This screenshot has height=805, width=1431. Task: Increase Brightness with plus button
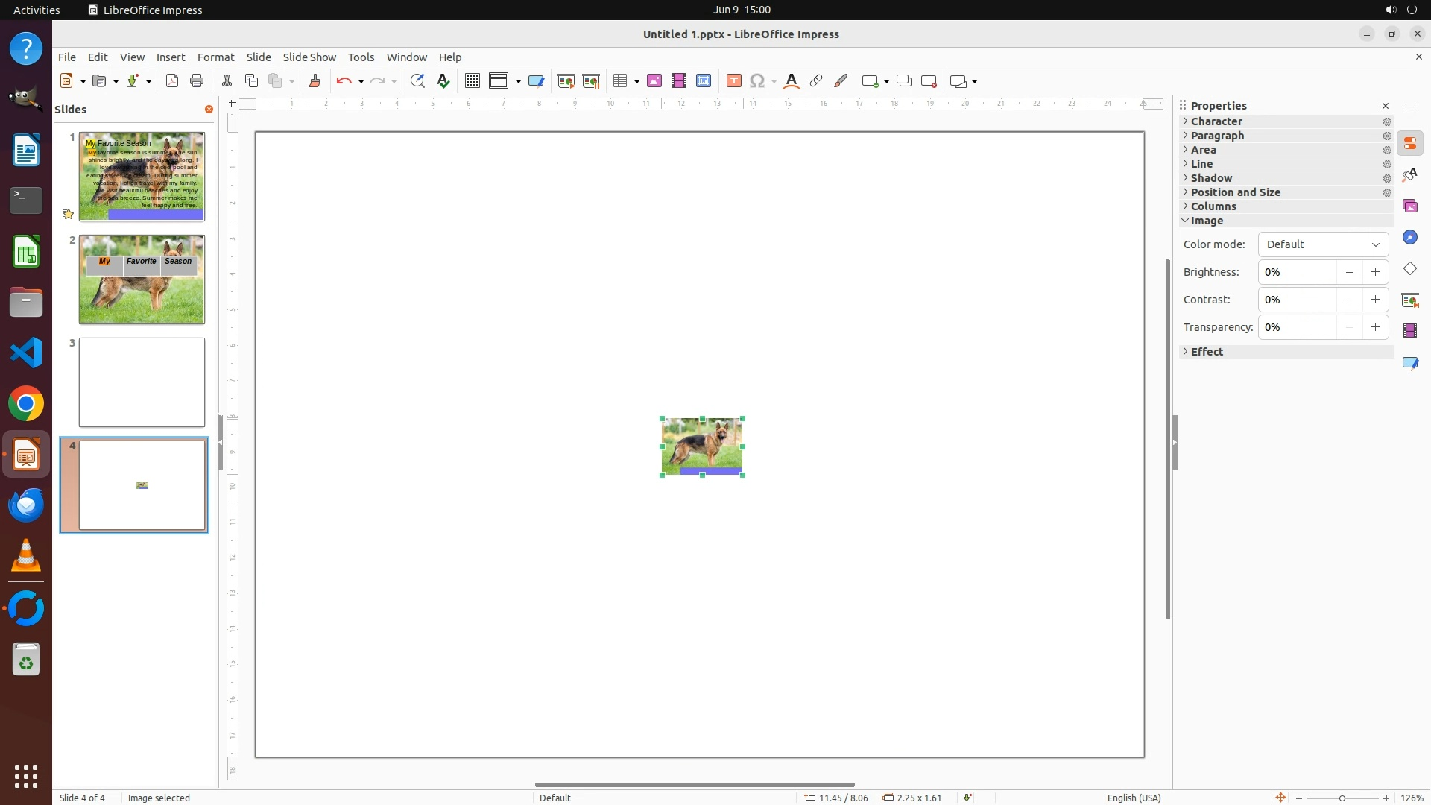tap(1375, 272)
